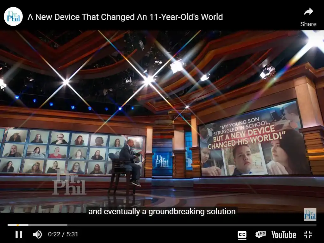
Task: Open video on YouTube logo link
Action: point(284,235)
